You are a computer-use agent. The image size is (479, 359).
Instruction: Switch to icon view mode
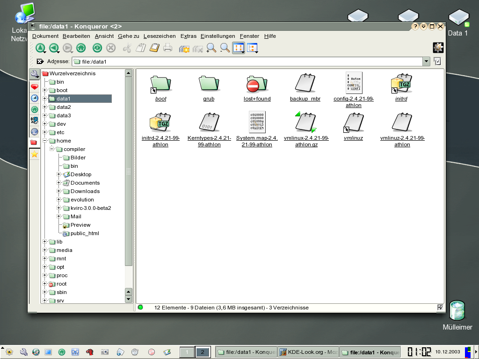[239, 48]
